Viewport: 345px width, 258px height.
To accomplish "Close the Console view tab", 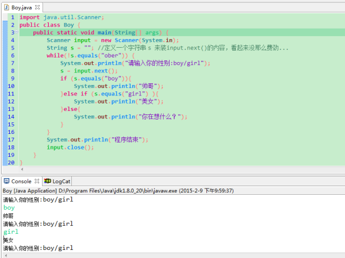I will pos(38,180).
